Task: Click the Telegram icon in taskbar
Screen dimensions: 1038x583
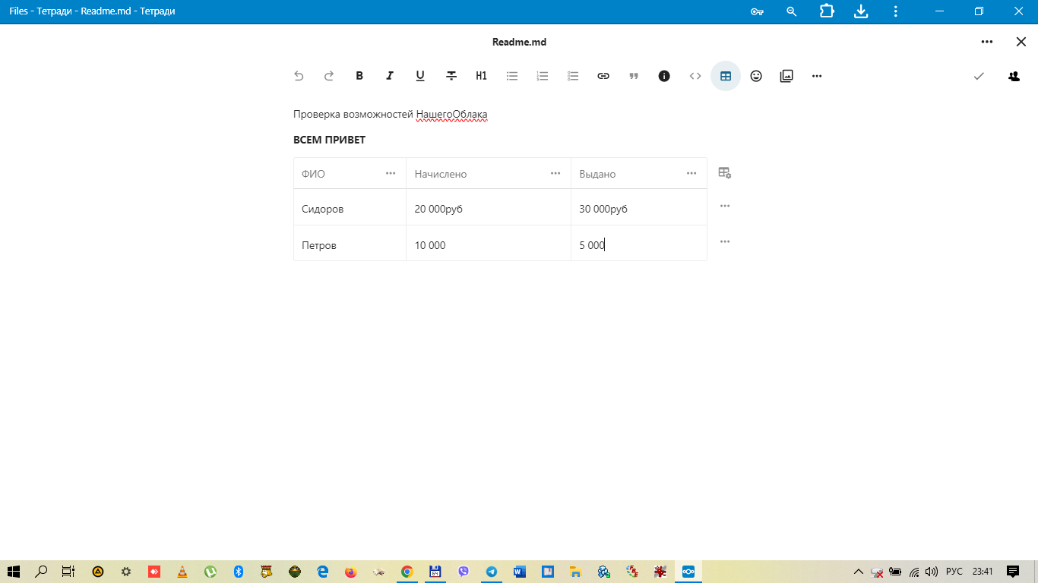Action: click(x=492, y=572)
